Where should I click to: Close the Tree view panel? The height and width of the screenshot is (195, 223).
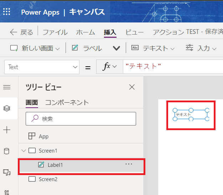pyautogui.click(x=132, y=87)
